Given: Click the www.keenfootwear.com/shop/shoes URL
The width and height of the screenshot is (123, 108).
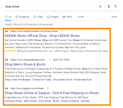Looking at the screenshot, I should tap(34, 31).
